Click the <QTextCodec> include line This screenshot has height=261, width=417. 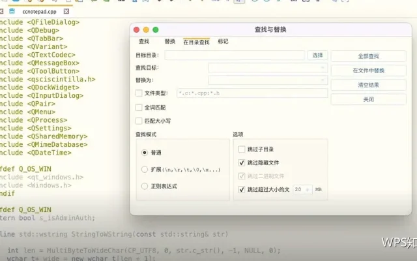[x=38, y=55]
